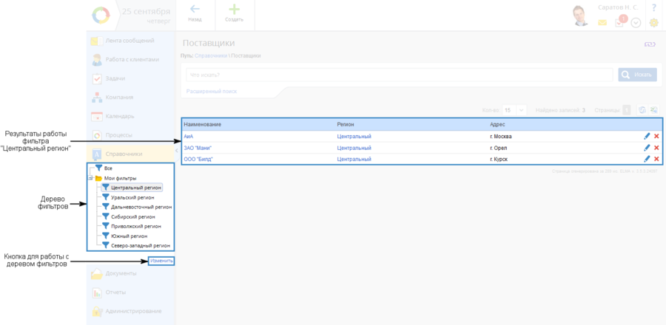The width and height of the screenshot is (666, 325).
Task: Open help question mark icon
Action: [x=653, y=7]
